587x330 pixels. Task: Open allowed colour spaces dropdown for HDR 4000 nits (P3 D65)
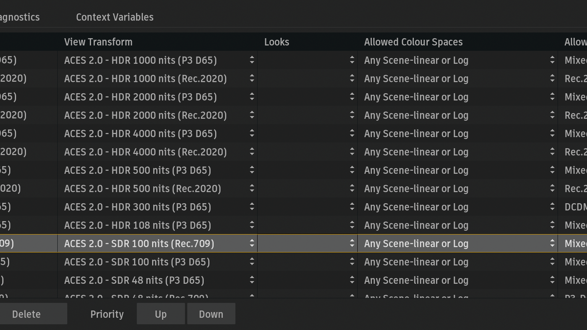point(458,134)
